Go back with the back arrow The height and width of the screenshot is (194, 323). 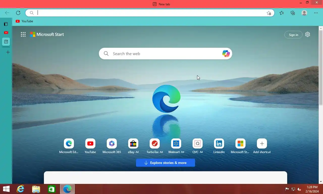pos(7,13)
